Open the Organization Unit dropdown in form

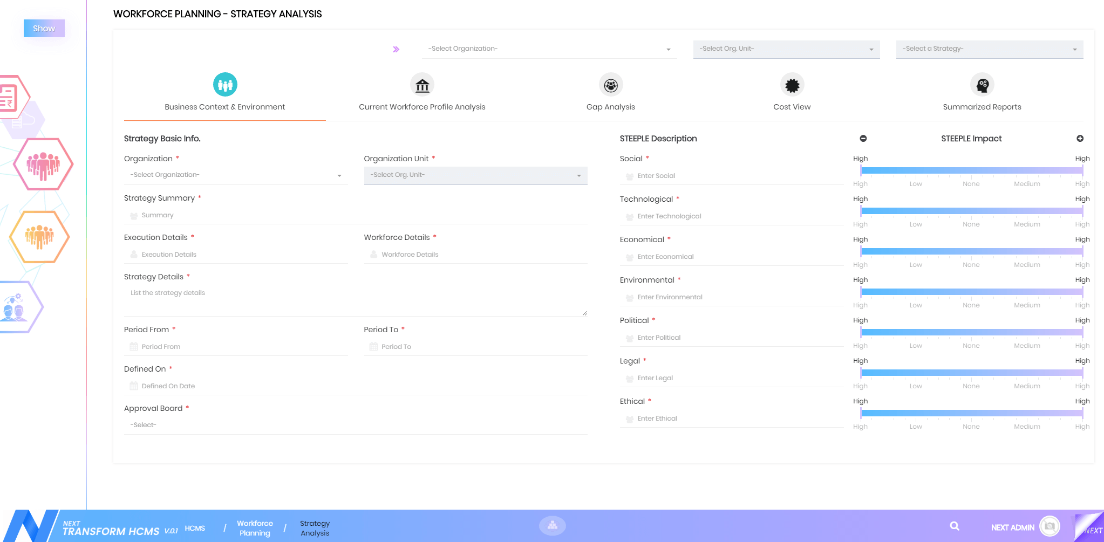click(475, 175)
